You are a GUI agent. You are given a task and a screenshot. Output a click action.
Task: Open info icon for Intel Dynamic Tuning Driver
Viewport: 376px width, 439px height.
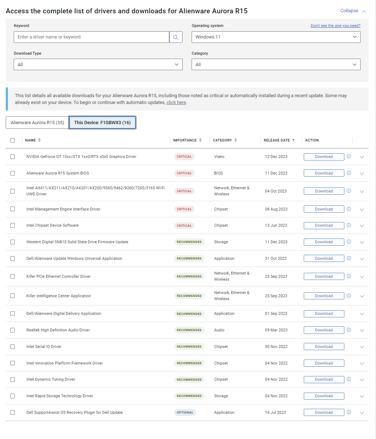pyautogui.click(x=349, y=379)
